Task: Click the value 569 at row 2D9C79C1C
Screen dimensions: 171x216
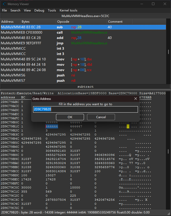Action: point(49,192)
